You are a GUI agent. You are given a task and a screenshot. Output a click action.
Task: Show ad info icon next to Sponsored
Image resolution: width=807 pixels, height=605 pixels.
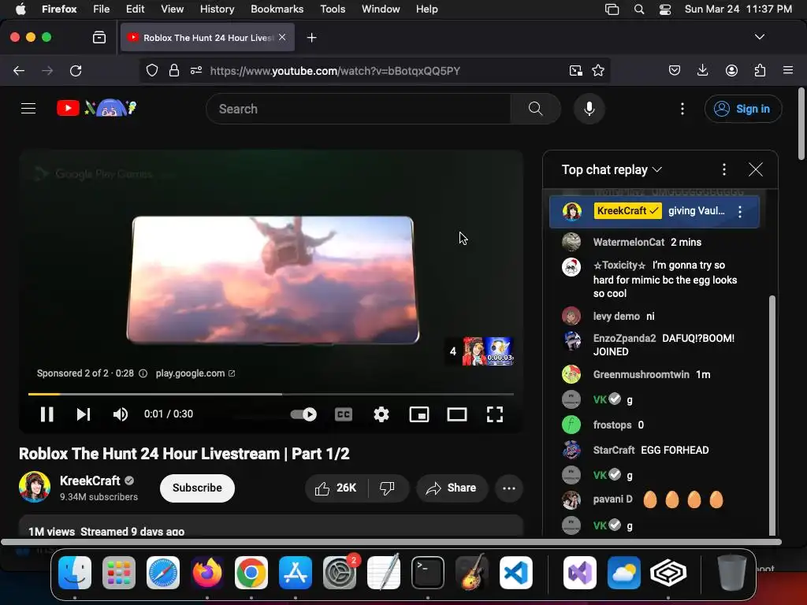[143, 373]
